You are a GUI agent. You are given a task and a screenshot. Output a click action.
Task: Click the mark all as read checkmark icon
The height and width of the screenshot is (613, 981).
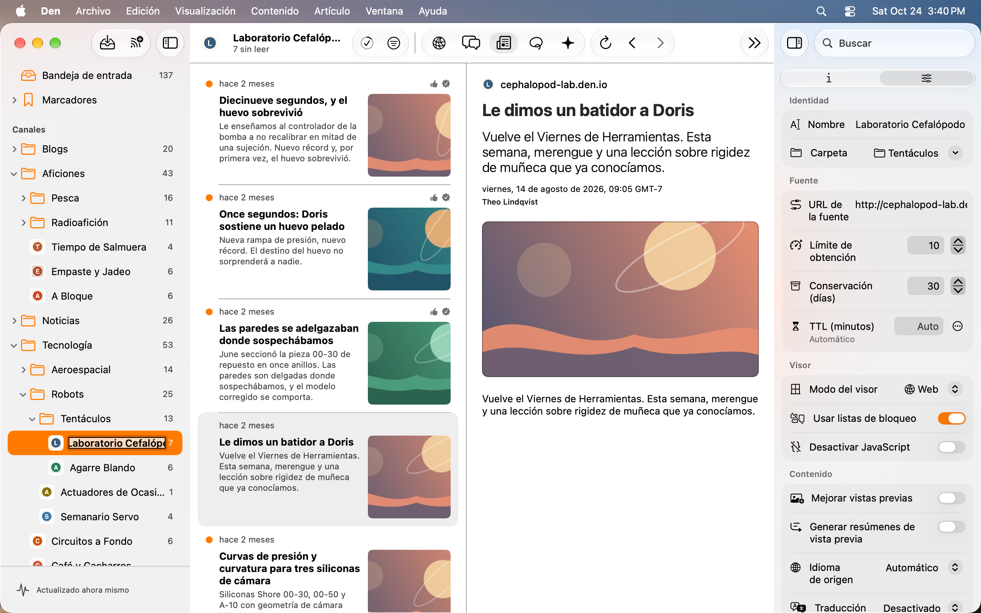tap(367, 43)
